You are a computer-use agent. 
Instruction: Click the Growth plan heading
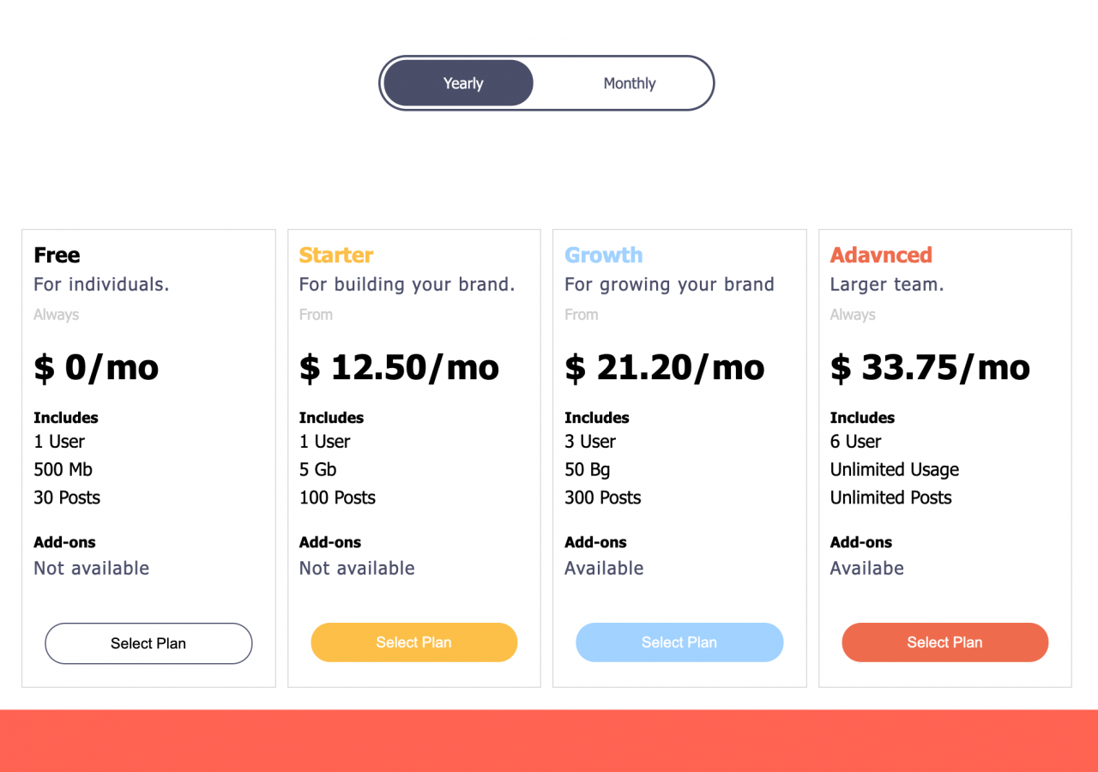604,255
